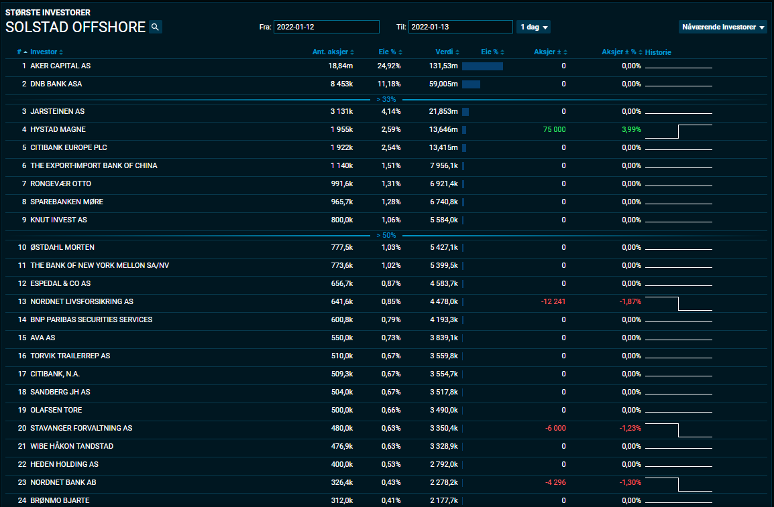This screenshot has height=507, width=774.
Task: Open STAVANGER FORVALTNING history sparkline
Action: (679, 430)
